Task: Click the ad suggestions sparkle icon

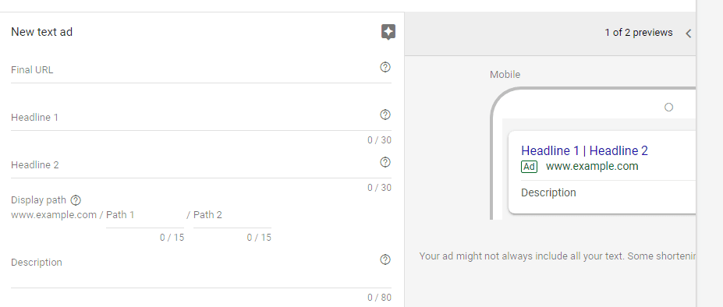Action: click(388, 32)
